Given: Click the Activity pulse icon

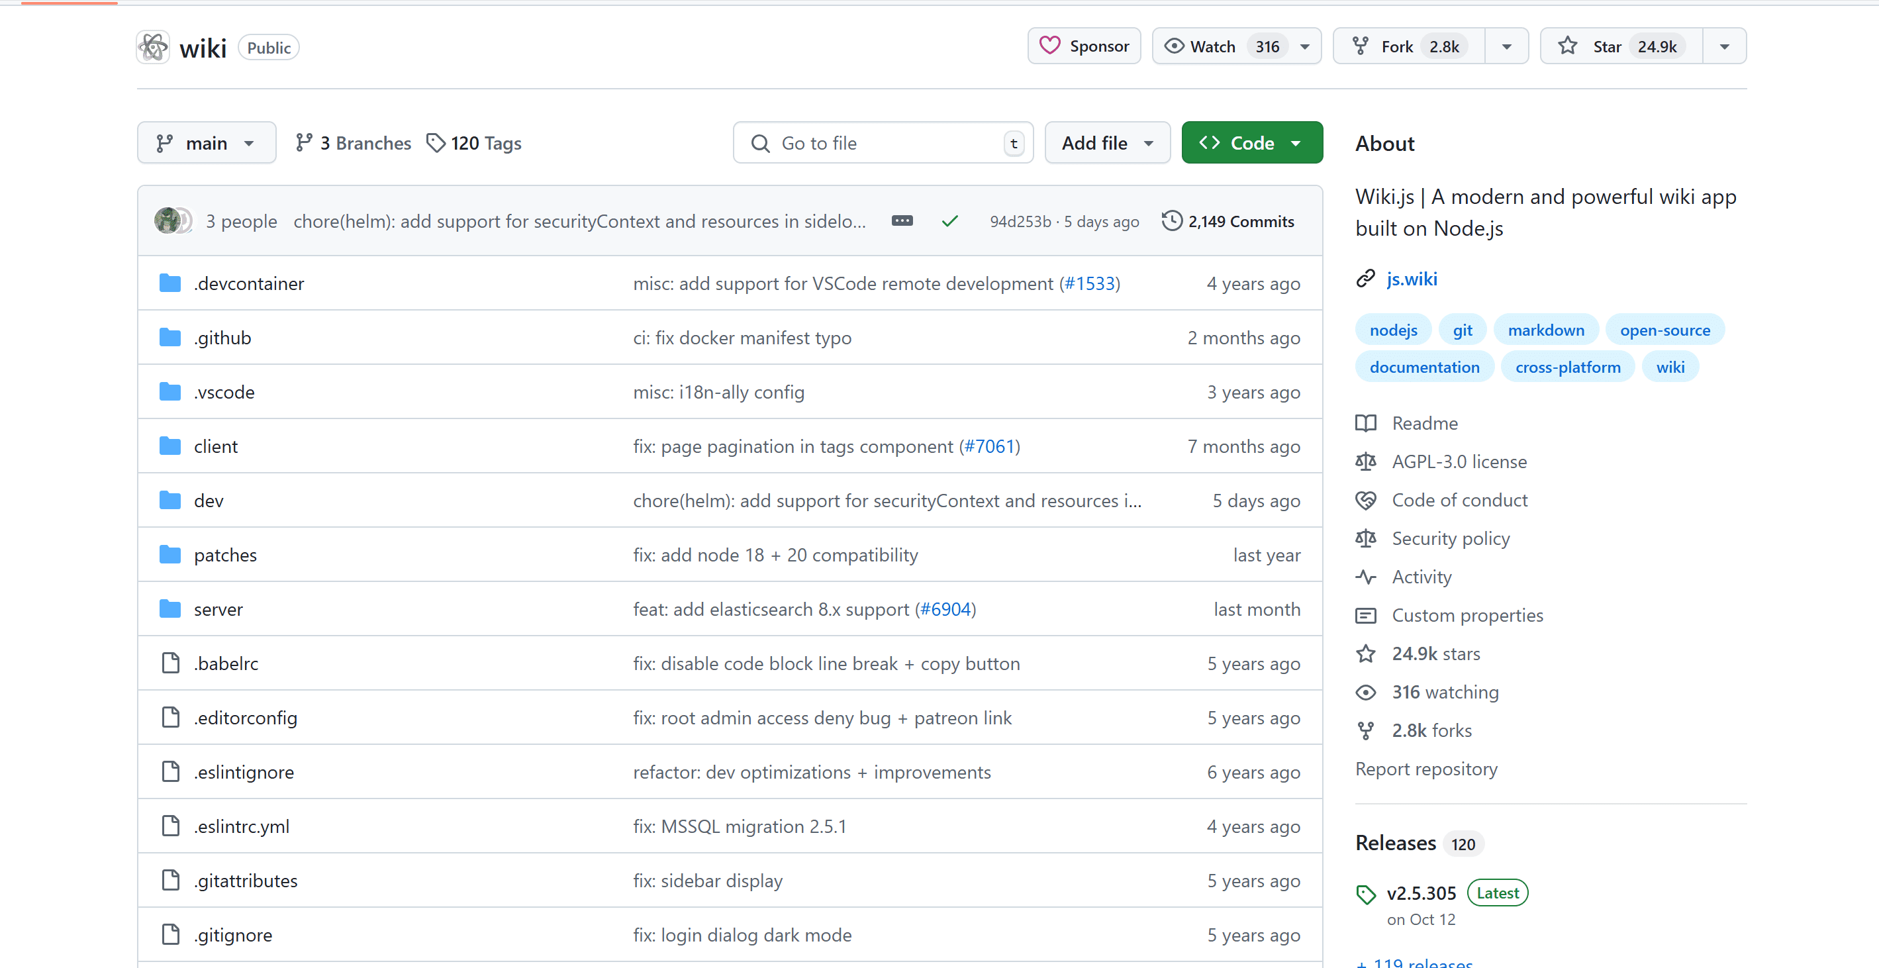Looking at the screenshot, I should [x=1366, y=576].
